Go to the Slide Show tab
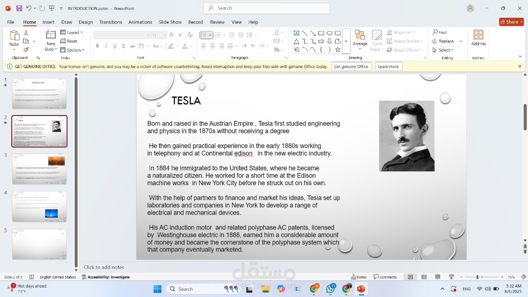The image size is (528, 297). [170, 22]
